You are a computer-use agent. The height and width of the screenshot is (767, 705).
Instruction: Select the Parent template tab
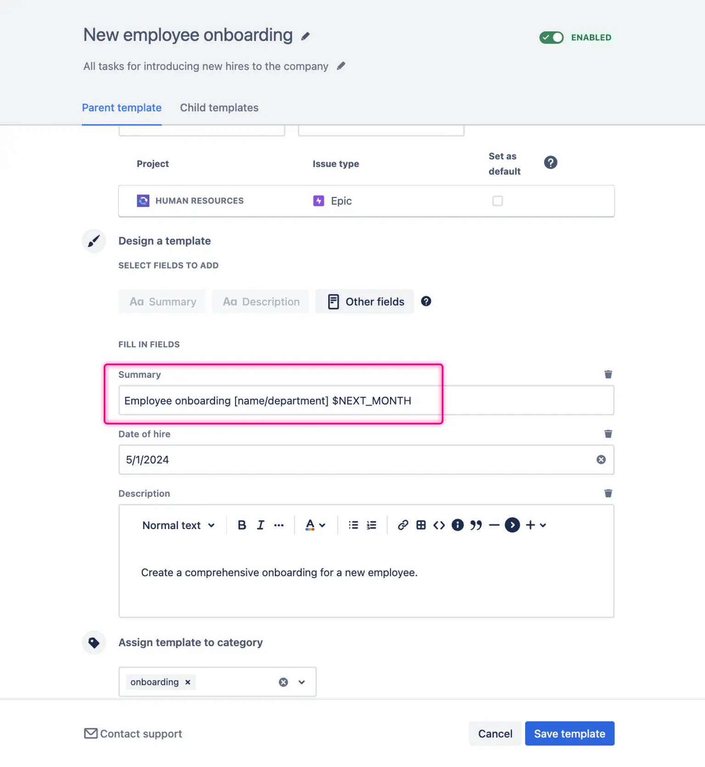[122, 107]
